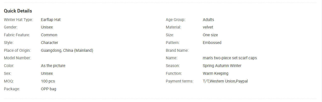Viewport: 322px width, 102px height.
Task: Select the OPP bag package value
Action: pyautogui.click(x=48, y=89)
